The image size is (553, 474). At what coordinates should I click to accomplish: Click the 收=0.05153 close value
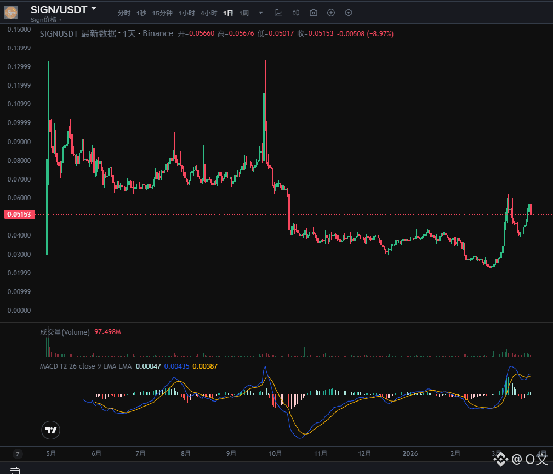click(x=315, y=33)
